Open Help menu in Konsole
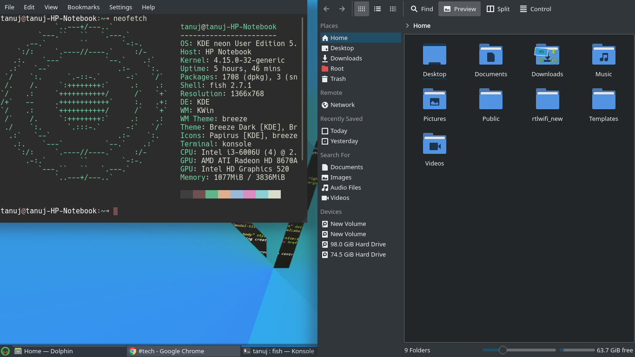The image size is (635, 357). [148, 7]
